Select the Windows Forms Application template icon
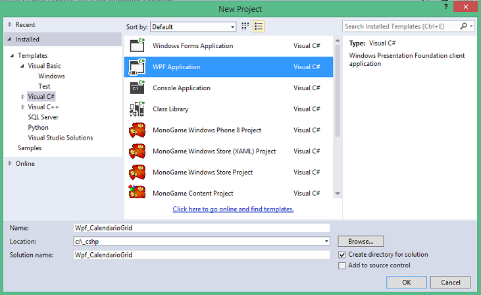This screenshot has height=295, width=481. pyautogui.click(x=137, y=45)
